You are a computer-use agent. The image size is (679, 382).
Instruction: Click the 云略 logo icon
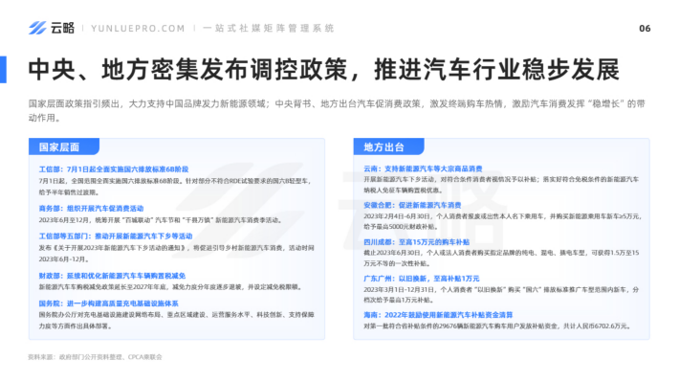(x=37, y=28)
